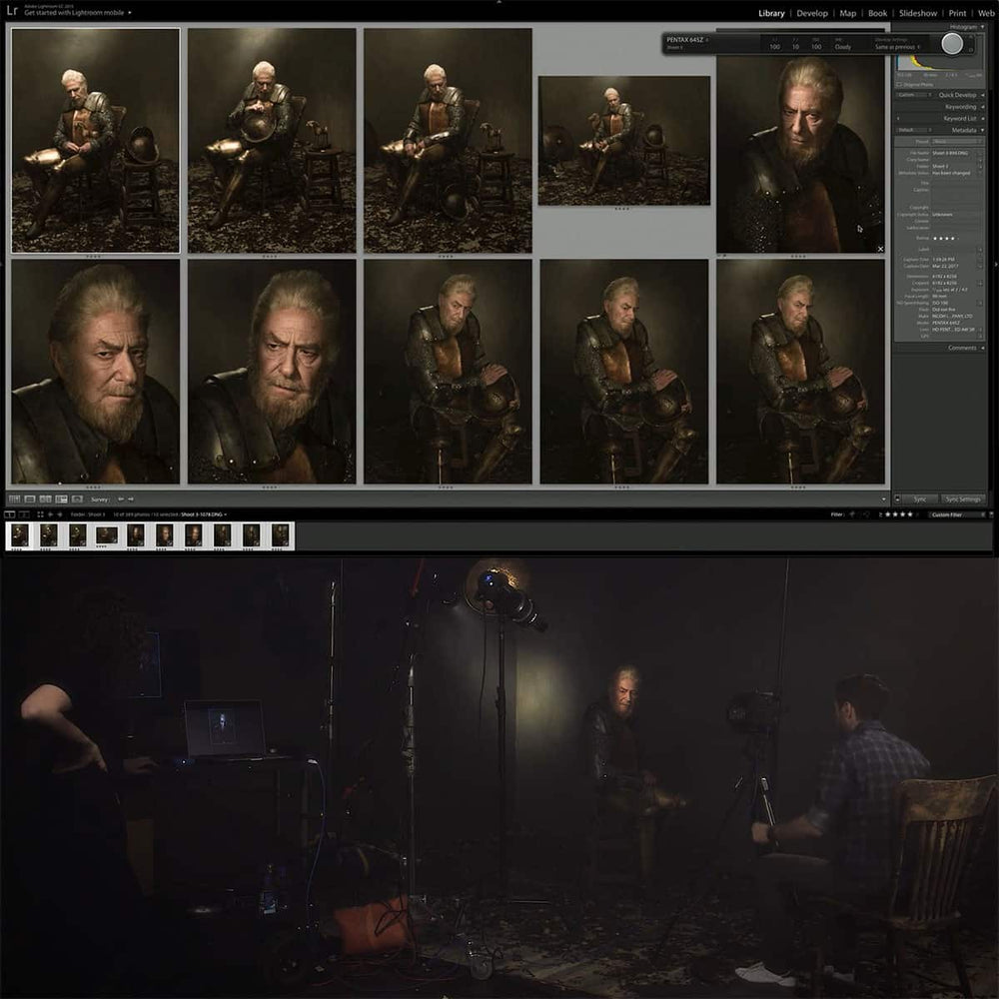The height and width of the screenshot is (999, 999).
Task: Click the Painter spray-can tool icon
Action: [x=77, y=499]
